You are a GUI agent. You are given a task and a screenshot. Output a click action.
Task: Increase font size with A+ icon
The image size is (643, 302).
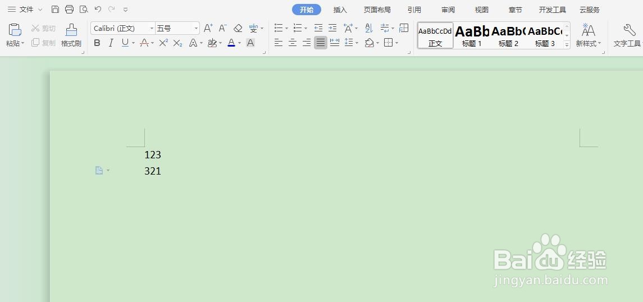click(x=208, y=28)
